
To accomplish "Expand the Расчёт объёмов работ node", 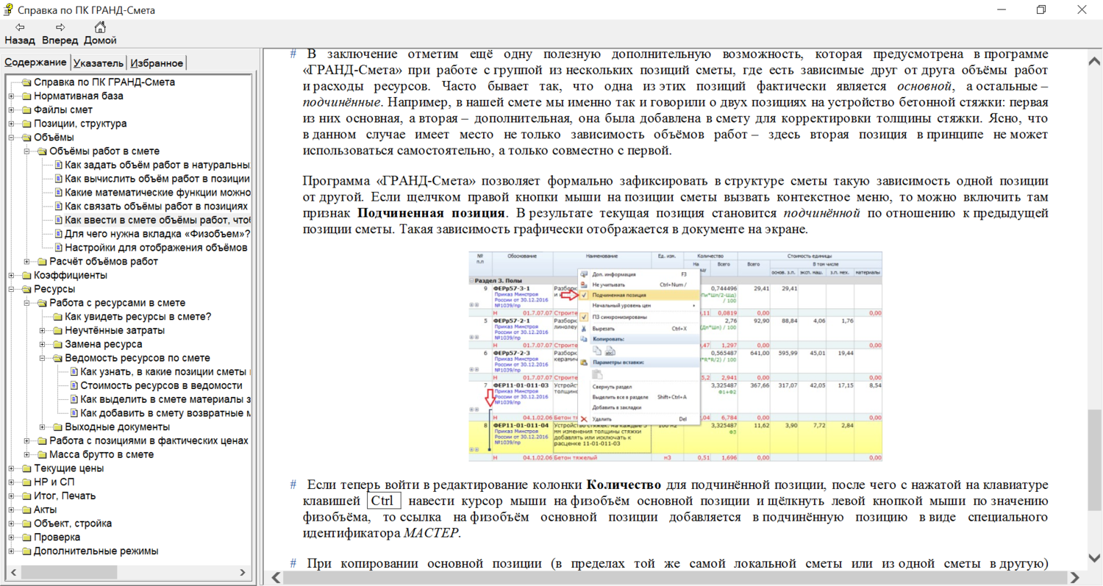I will 27,262.
